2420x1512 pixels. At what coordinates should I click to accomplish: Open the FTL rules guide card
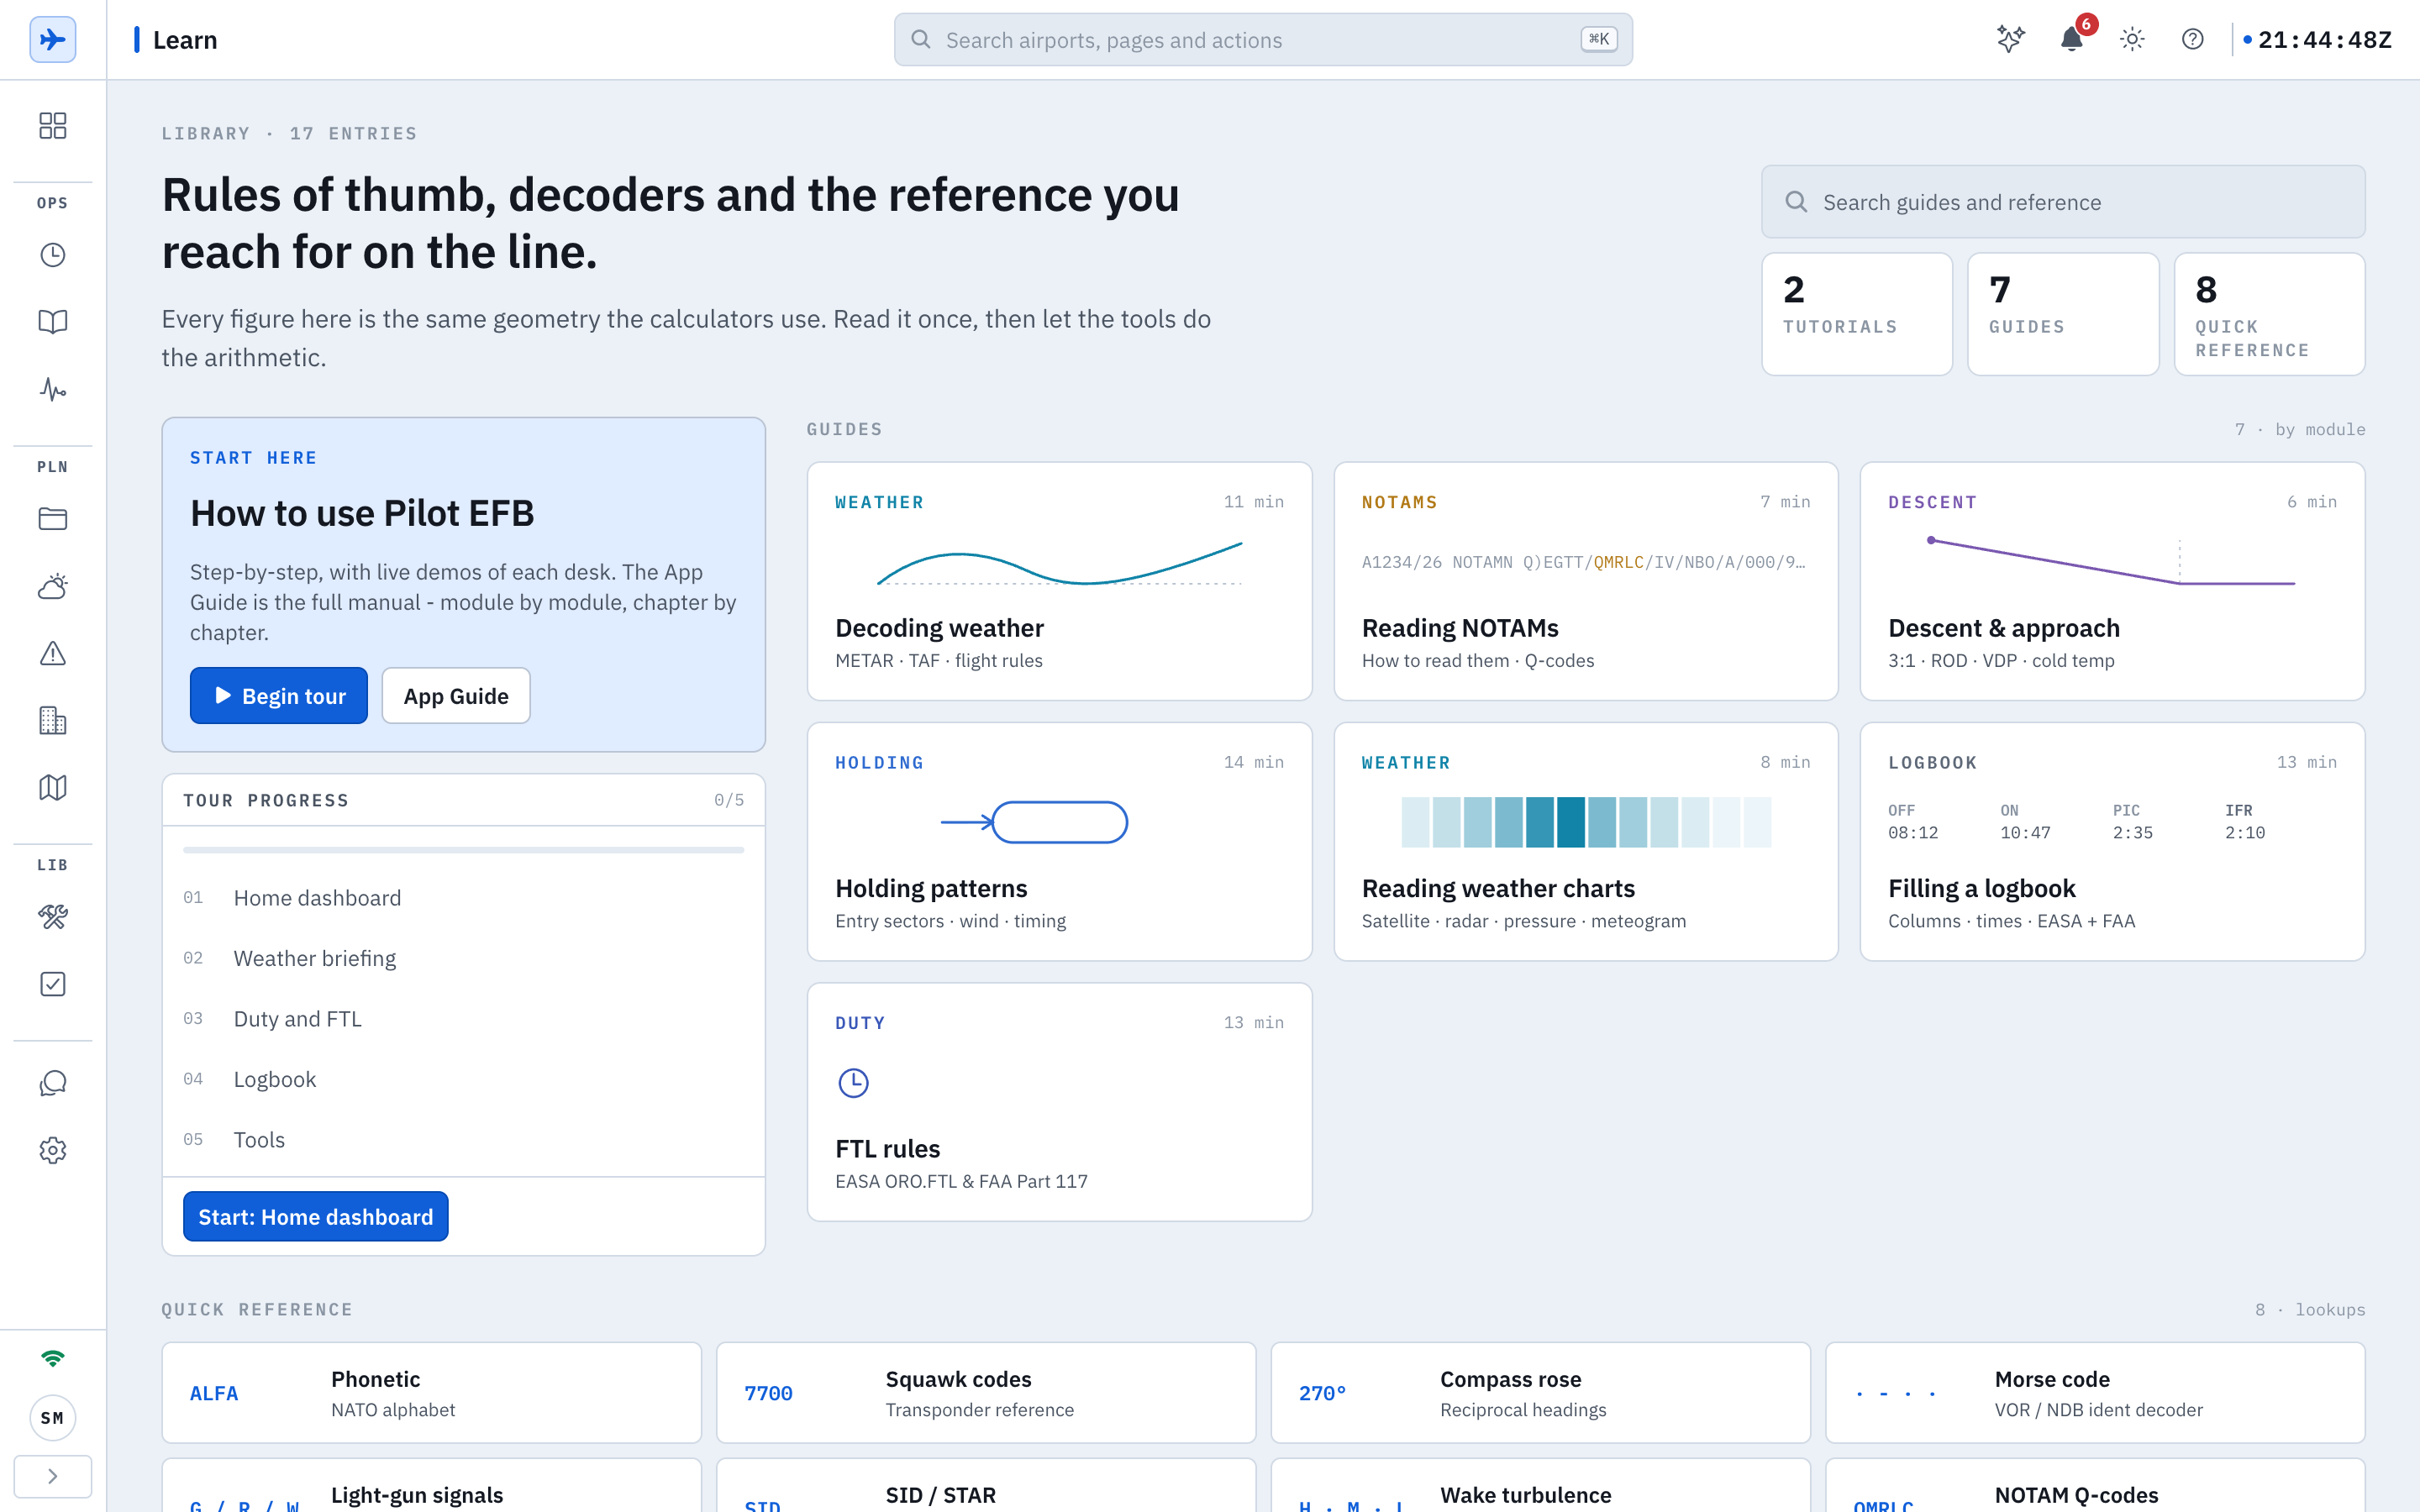click(x=1059, y=1102)
